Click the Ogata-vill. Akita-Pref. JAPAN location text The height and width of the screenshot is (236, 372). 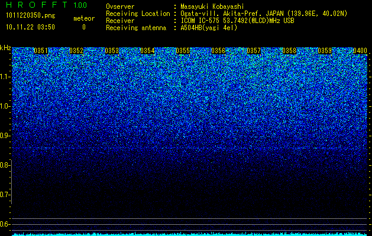[264, 14]
